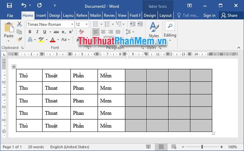The height and width of the screenshot is (151, 244).
Task: Apply a Multilevel list
Action: [119, 24]
